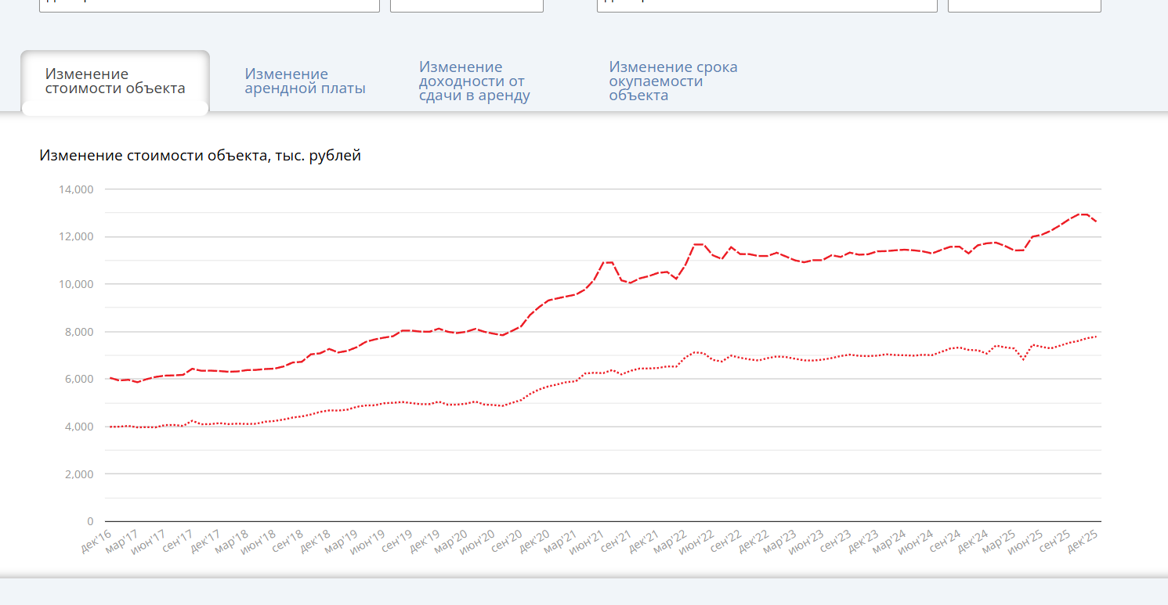Screen dimensions: 1168x605
Task: Select the июн'21 x-axis label
Action: tap(586, 542)
